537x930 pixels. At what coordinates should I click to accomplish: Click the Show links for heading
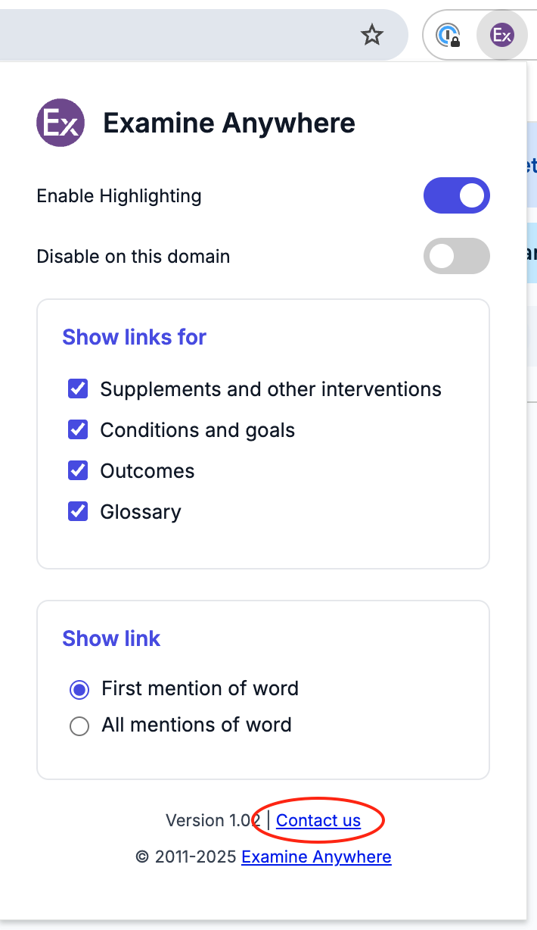coord(134,337)
